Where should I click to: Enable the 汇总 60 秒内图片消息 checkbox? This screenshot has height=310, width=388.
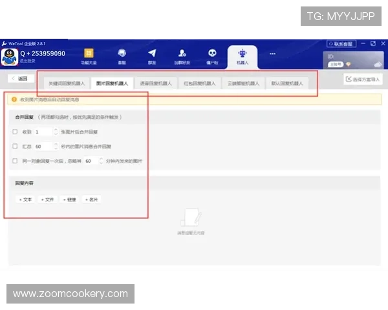(15, 146)
